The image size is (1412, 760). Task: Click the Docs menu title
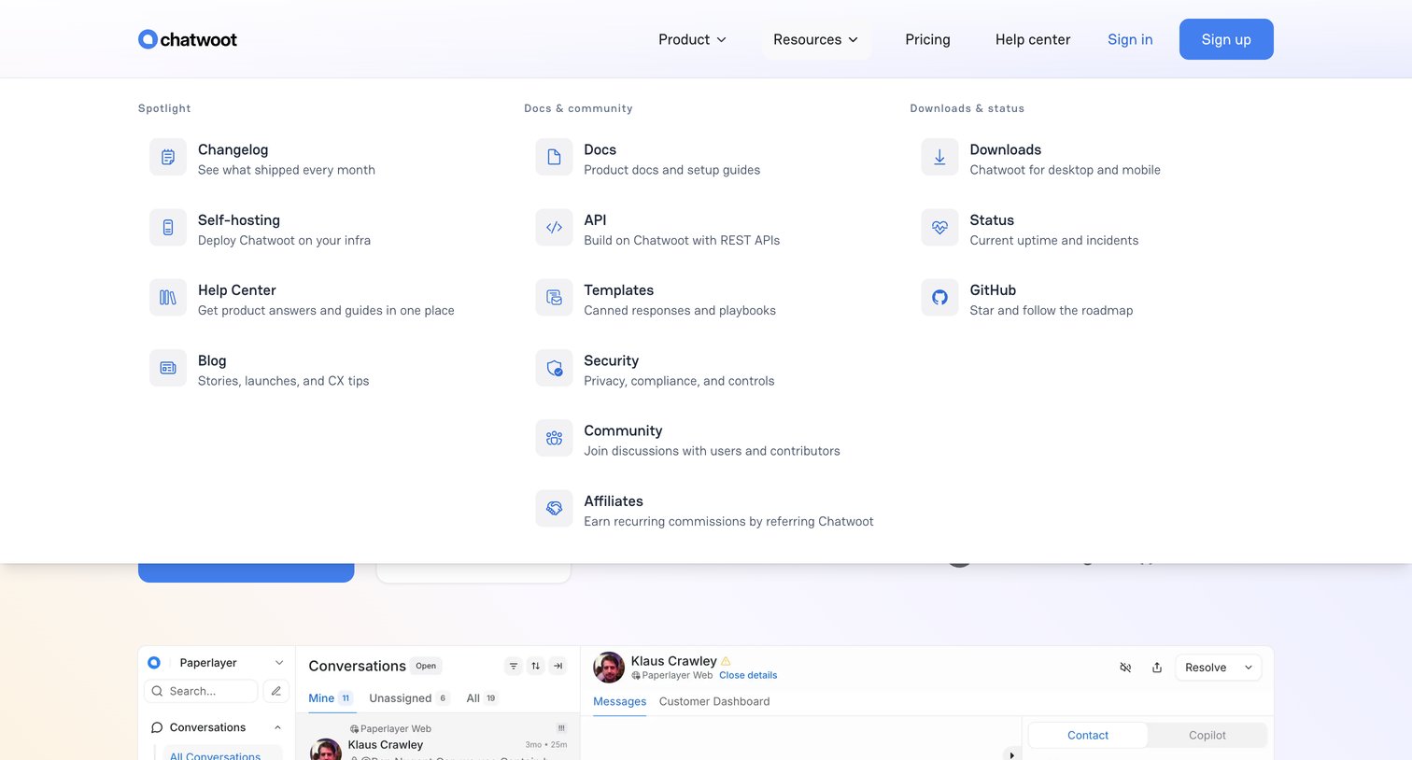pyautogui.click(x=600, y=149)
